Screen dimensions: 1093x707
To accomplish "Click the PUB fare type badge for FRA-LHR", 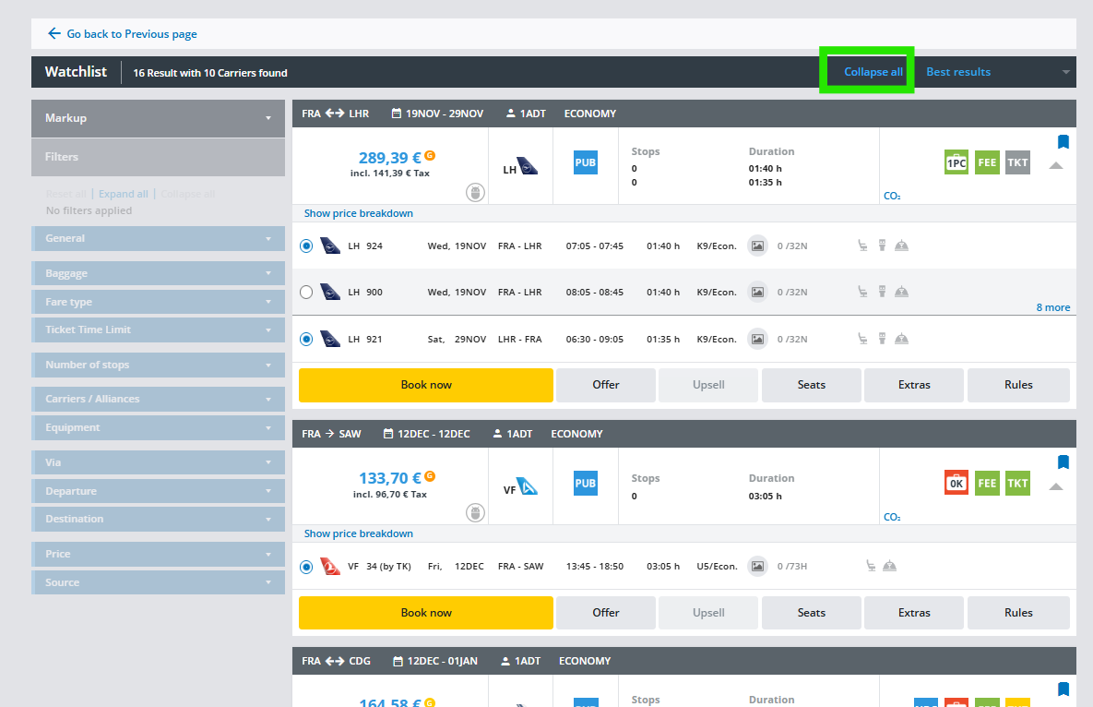I will click(x=586, y=162).
